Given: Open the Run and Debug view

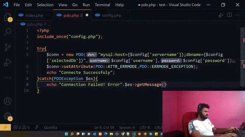Looking at the screenshot, I should pyautogui.click(x=8, y=62).
